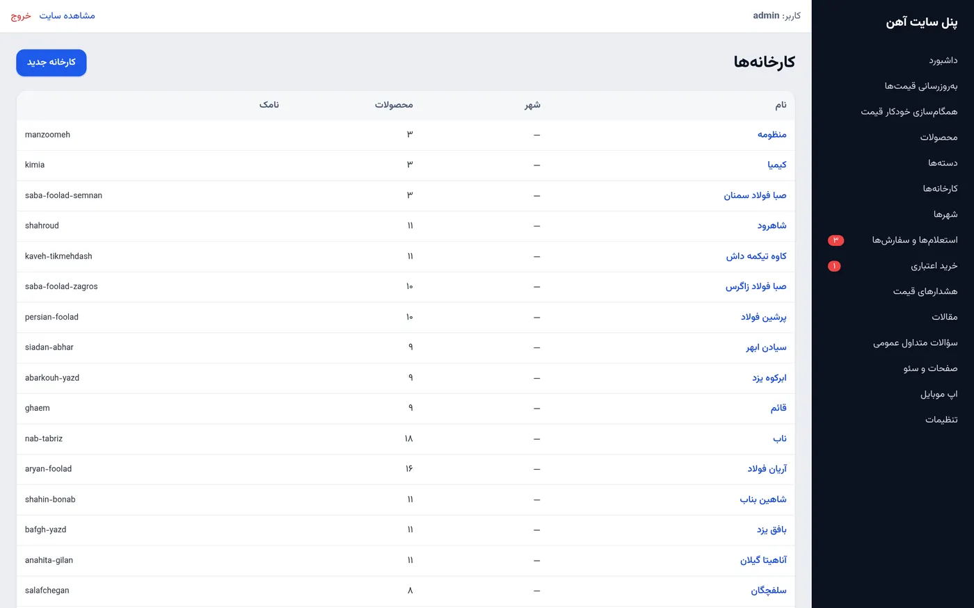Click the red badge next to خرید اعتباری
The height and width of the screenshot is (608, 974).
(x=834, y=266)
